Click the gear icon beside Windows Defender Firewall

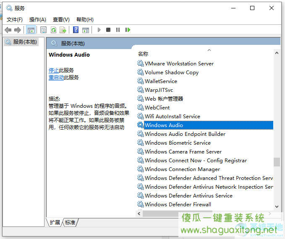coord(140,204)
